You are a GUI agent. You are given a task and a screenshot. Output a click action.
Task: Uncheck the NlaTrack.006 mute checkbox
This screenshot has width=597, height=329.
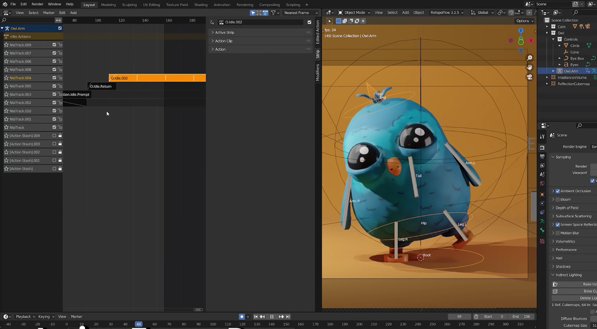[x=54, y=61]
